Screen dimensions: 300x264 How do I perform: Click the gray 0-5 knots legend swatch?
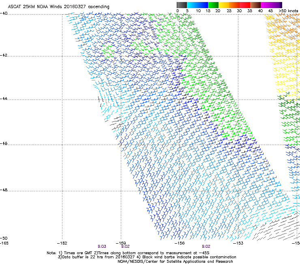(x=182, y=5)
